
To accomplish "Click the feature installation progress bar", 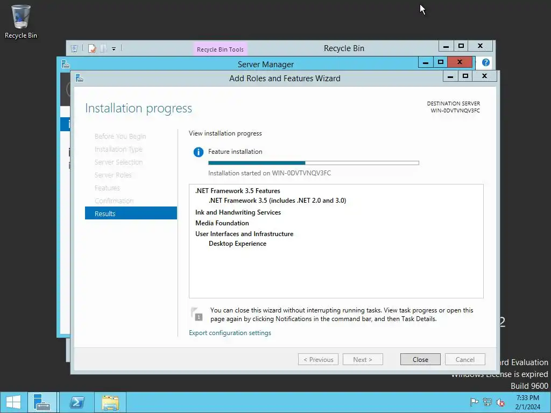I will point(314,163).
